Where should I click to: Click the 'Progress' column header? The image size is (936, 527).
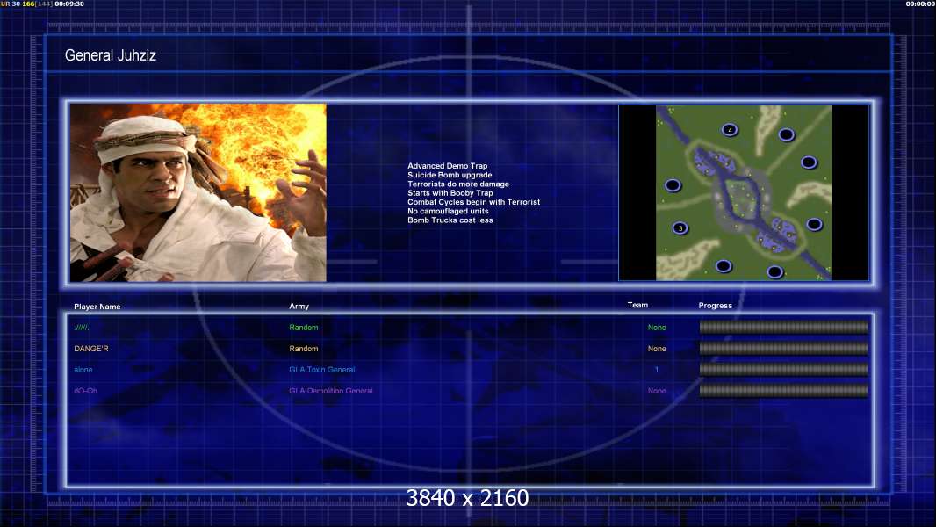pyautogui.click(x=715, y=306)
